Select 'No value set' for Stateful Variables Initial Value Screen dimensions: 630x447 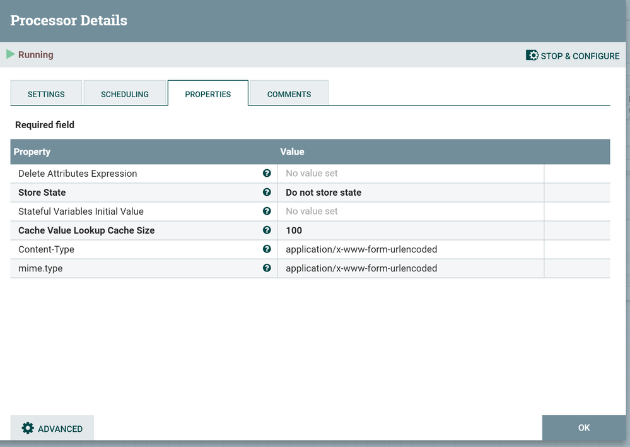pyautogui.click(x=312, y=211)
